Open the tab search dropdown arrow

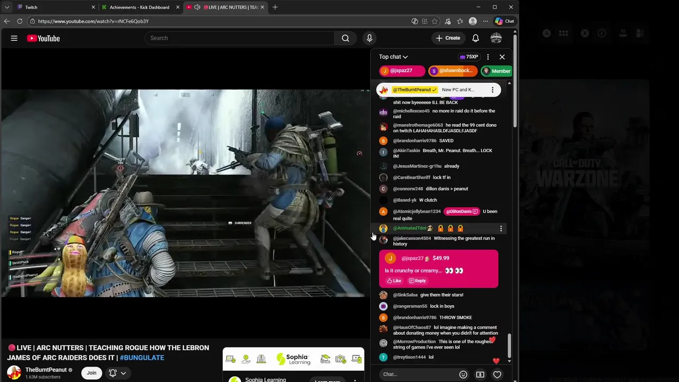[x=7, y=7]
